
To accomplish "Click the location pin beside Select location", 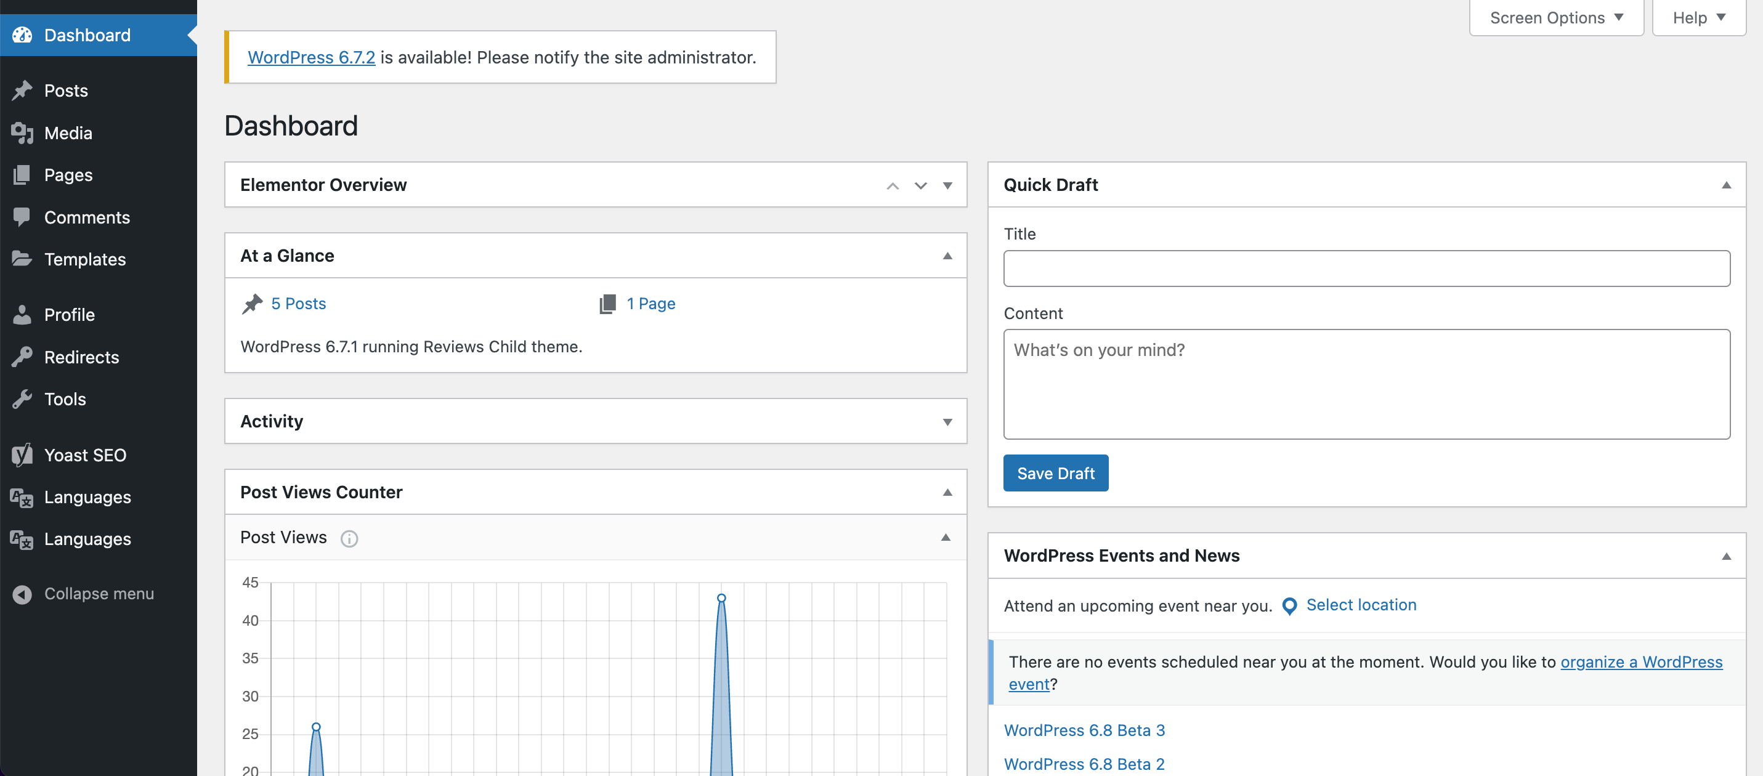I will (1289, 606).
